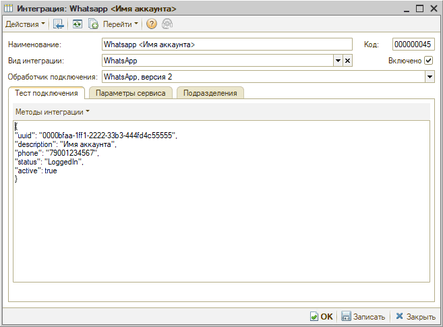Click the Записать save button
This screenshot has width=443, height=327.
click(363, 316)
